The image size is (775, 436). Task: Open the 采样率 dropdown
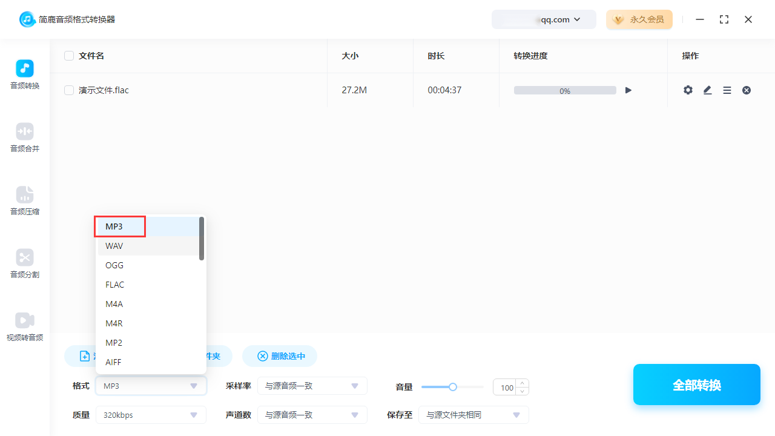click(312, 386)
